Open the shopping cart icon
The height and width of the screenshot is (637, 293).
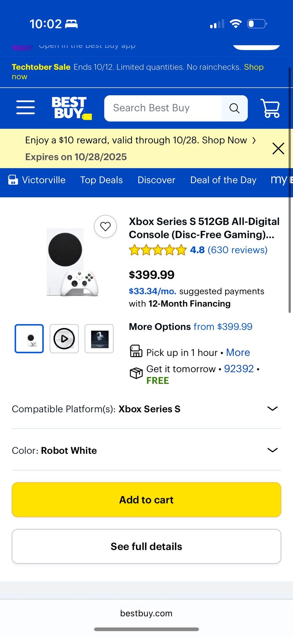coord(270,108)
